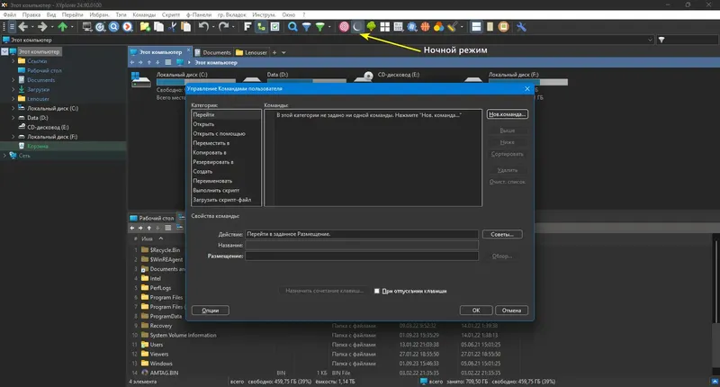Click the Undo arrow in toolbar
This screenshot has height=387, width=720.
pyautogui.click(x=203, y=27)
